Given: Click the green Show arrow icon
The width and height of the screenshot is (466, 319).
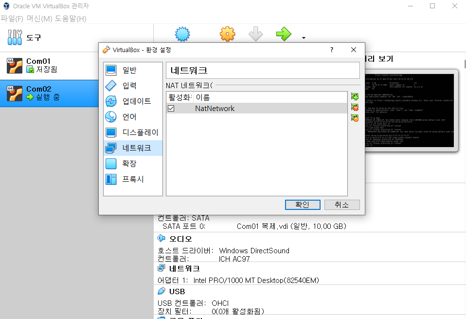Looking at the screenshot, I should click(x=284, y=34).
